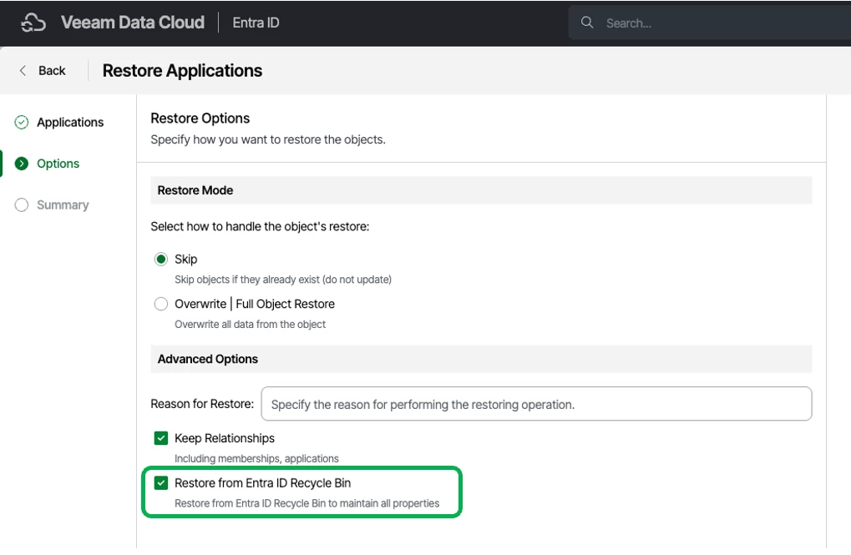Click the Options step arrow icon
The height and width of the screenshot is (555, 851).
point(22,164)
